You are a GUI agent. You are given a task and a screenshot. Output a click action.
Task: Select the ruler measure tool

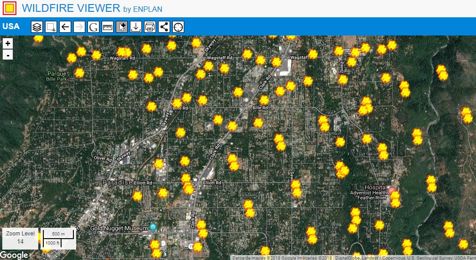[x=108, y=27]
